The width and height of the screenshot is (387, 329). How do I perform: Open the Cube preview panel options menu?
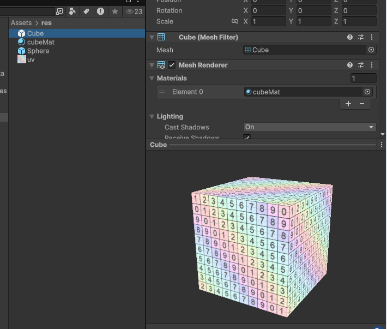[x=382, y=145]
